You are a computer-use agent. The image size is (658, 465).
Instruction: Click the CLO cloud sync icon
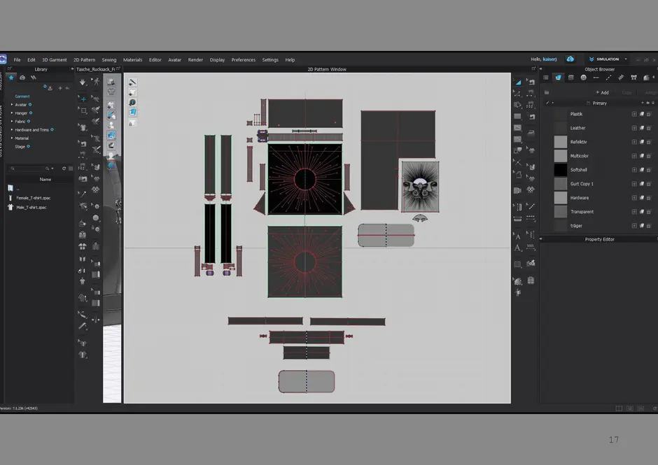tap(570, 59)
